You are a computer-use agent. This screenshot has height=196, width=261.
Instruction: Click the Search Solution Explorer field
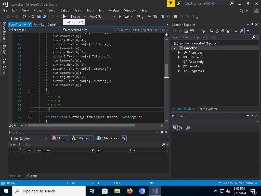[x=211, y=37]
